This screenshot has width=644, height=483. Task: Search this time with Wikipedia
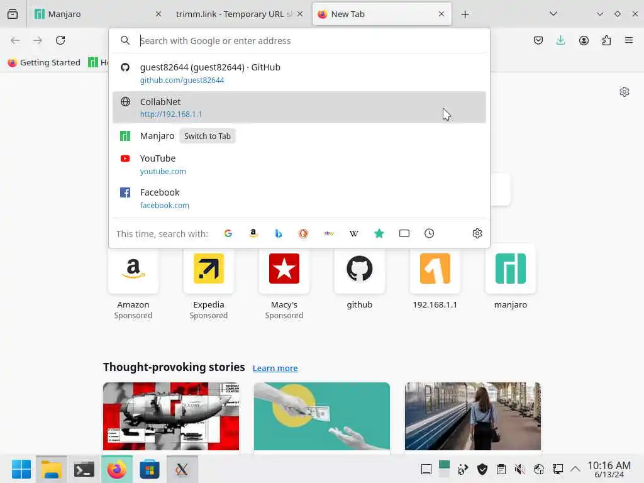(x=353, y=233)
